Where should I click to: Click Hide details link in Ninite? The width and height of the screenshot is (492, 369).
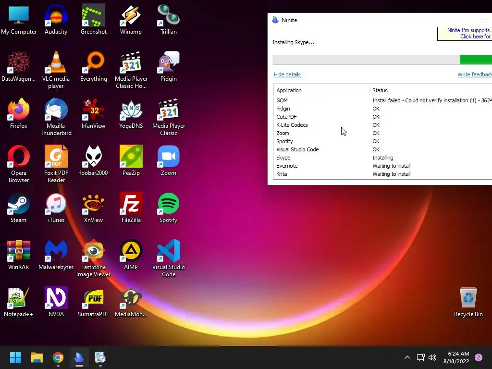coord(287,74)
